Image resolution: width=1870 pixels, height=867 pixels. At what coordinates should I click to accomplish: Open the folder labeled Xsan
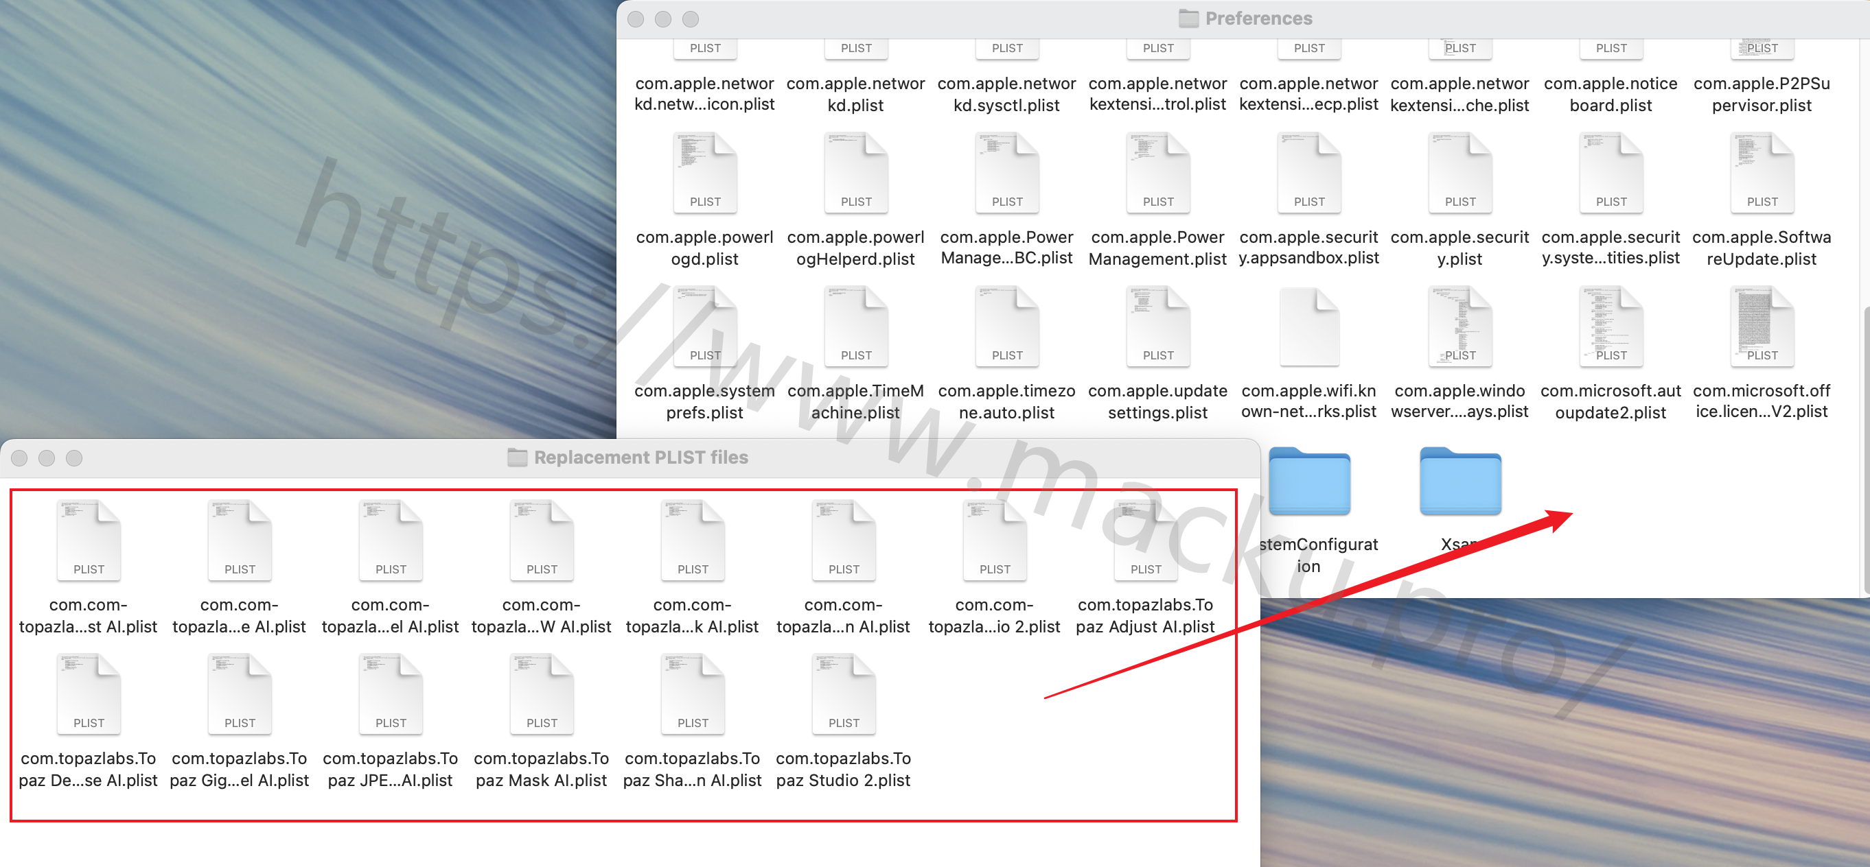tap(1460, 480)
